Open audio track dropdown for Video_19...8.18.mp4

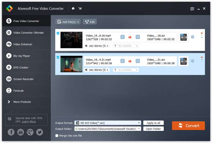tap(97, 46)
